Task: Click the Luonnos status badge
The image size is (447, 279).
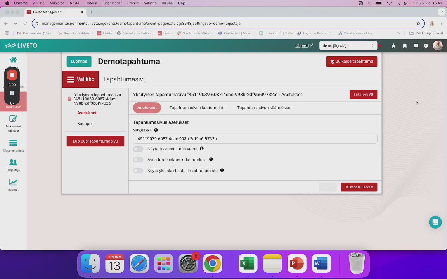Action: (79, 61)
